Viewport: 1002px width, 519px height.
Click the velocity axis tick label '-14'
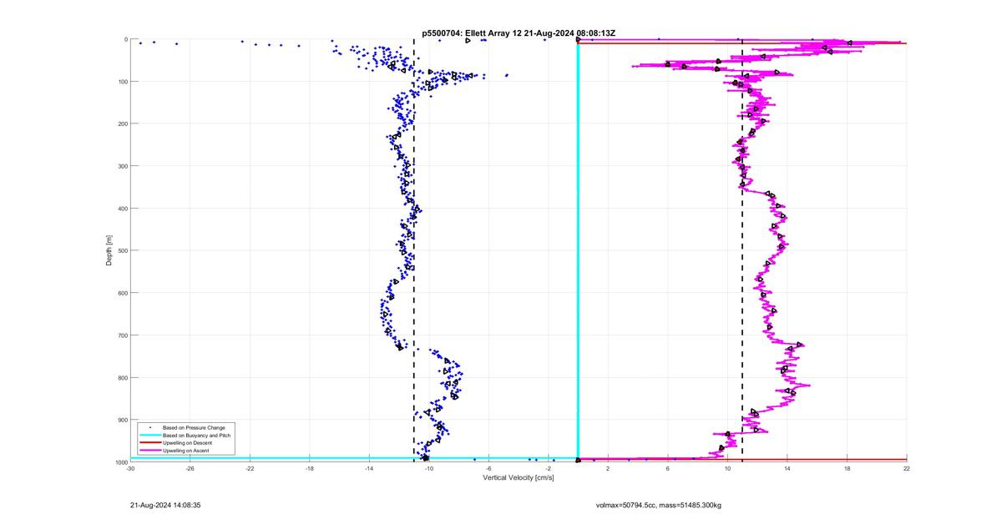(x=369, y=468)
